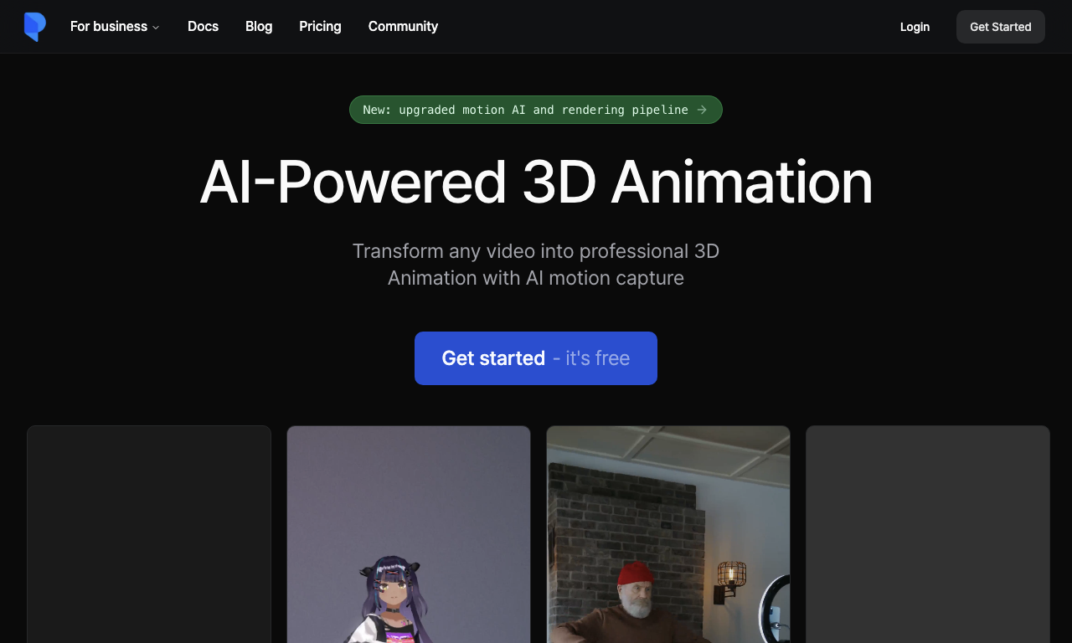Open the upgraded motion AI announcement banner

536,110
